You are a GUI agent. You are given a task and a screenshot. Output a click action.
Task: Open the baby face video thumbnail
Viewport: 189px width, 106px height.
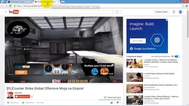(x=135, y=89)
